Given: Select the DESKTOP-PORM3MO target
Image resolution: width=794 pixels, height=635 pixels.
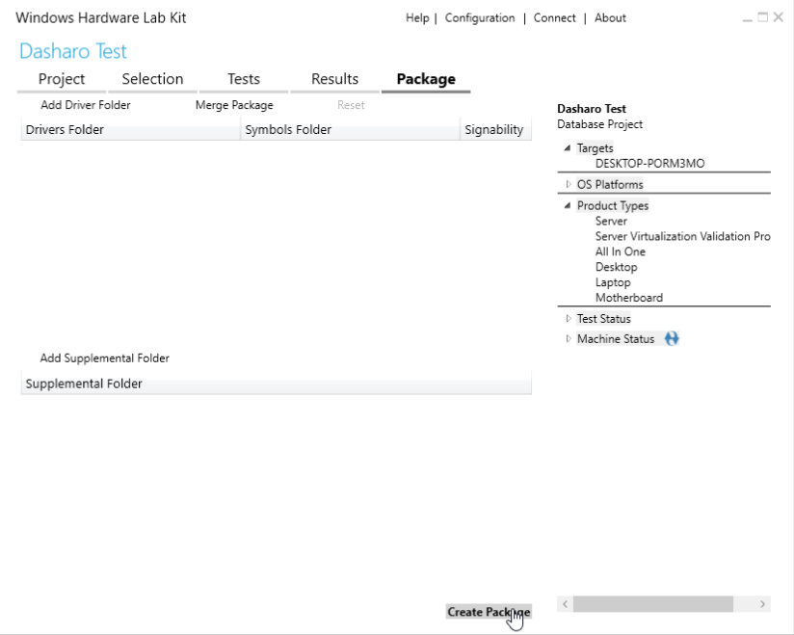Looking at the screenshot, I should coord(649,164).
